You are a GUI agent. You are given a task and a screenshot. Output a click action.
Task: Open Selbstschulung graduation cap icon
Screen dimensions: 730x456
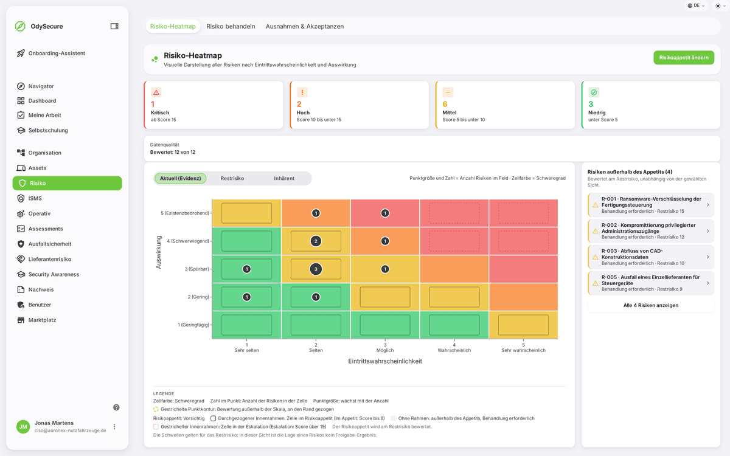click(x=21, y=130)
